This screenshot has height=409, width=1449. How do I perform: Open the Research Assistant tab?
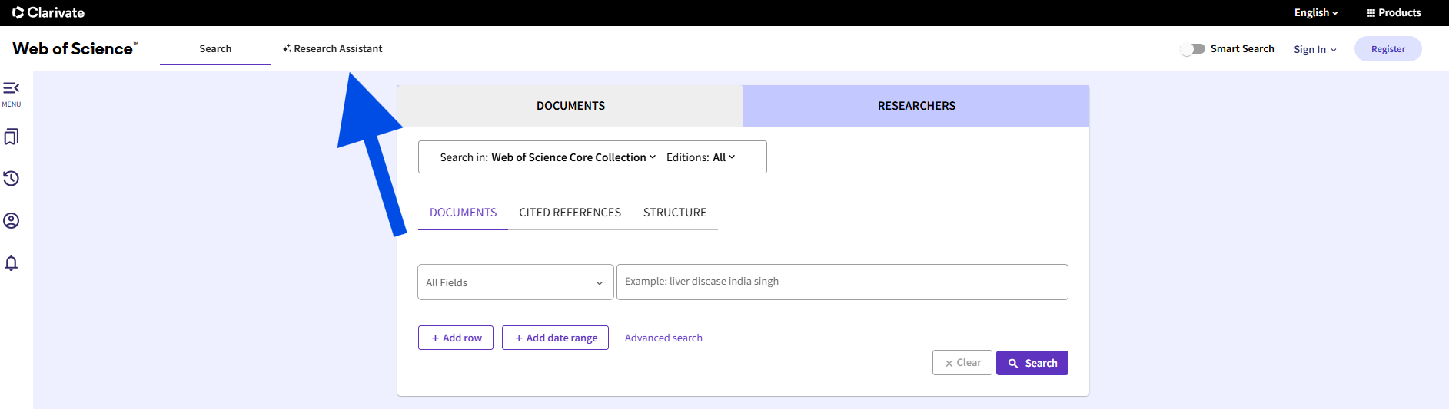point(333,48)
